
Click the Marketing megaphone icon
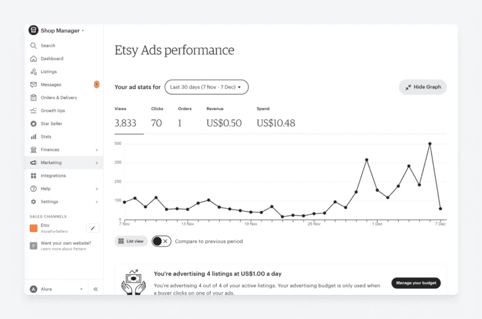point(33,163)
